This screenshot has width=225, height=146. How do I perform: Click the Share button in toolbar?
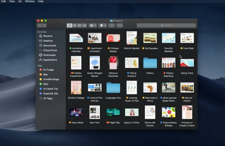coord(112,25)
